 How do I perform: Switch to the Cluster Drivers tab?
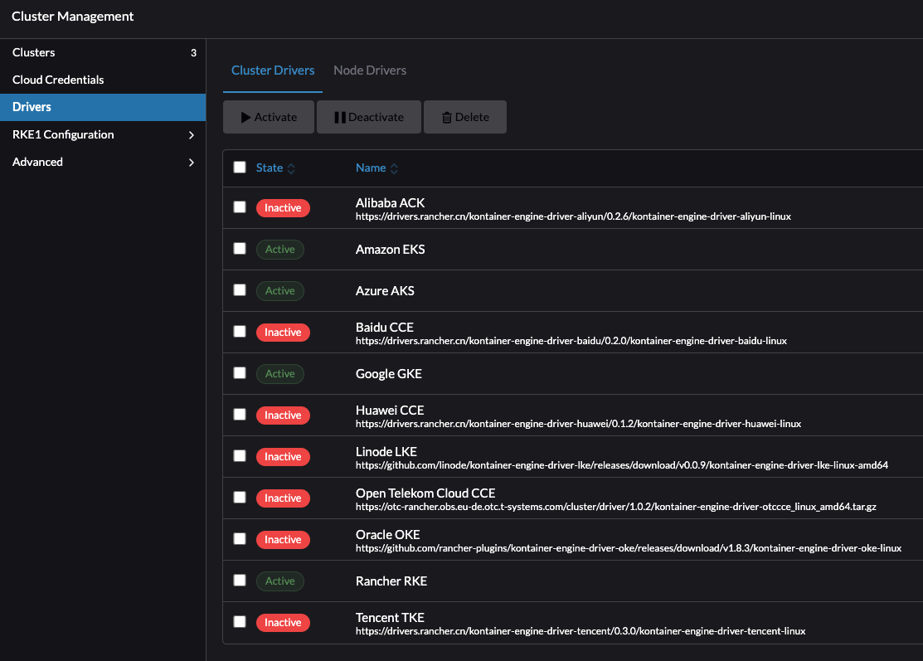tap(273, 70)
